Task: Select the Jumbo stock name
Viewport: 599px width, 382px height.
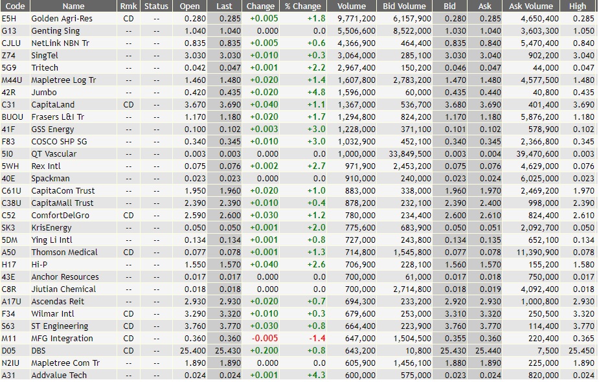Action: coord(44,93)
